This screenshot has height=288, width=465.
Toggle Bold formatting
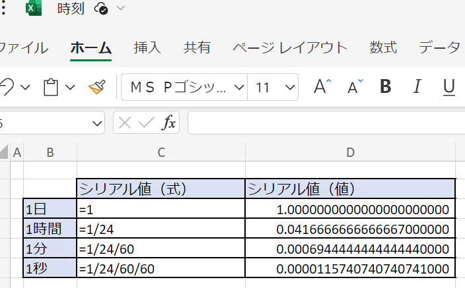386,87
